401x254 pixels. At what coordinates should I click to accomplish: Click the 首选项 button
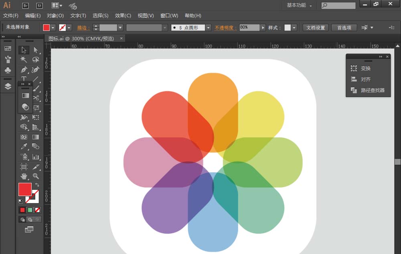coord(344,28)
